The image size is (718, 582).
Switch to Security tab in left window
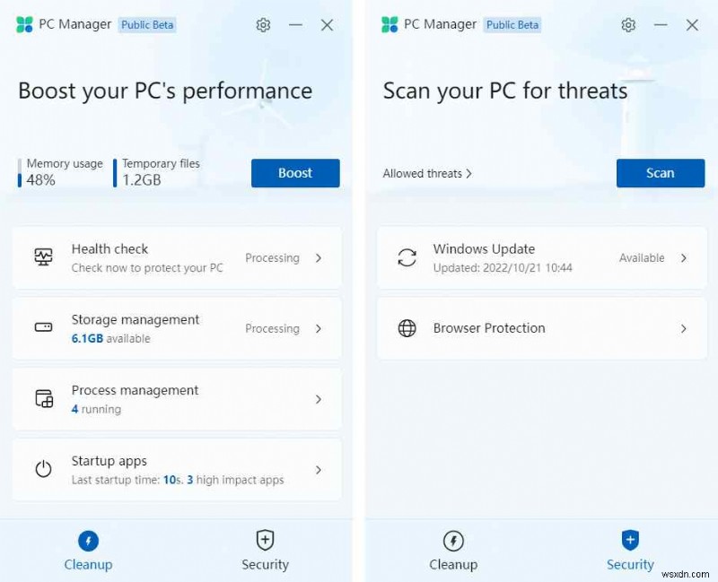coord(265,550)
